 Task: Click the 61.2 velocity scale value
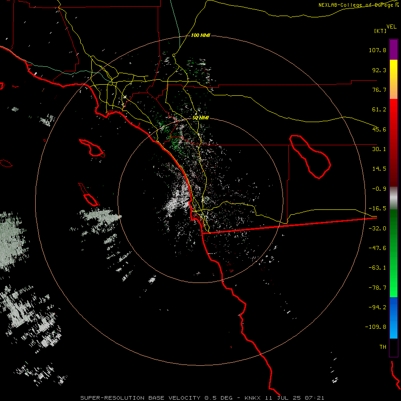point(379,110)
